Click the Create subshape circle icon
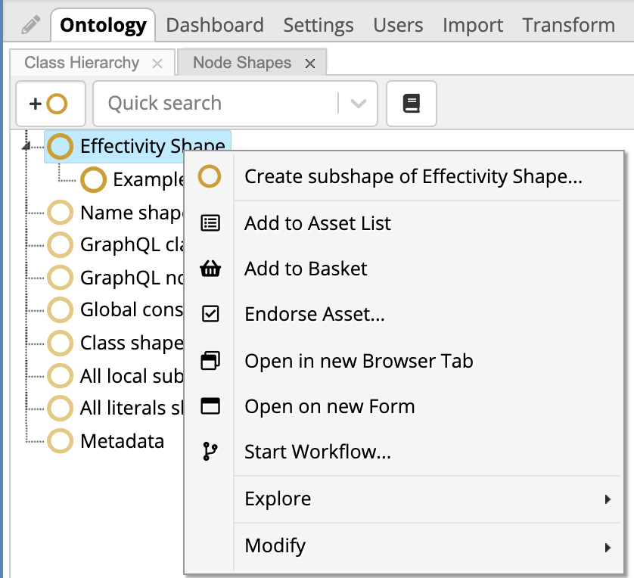Image resolution: width=634 pixels, height=578 pixels. [210, 176]
